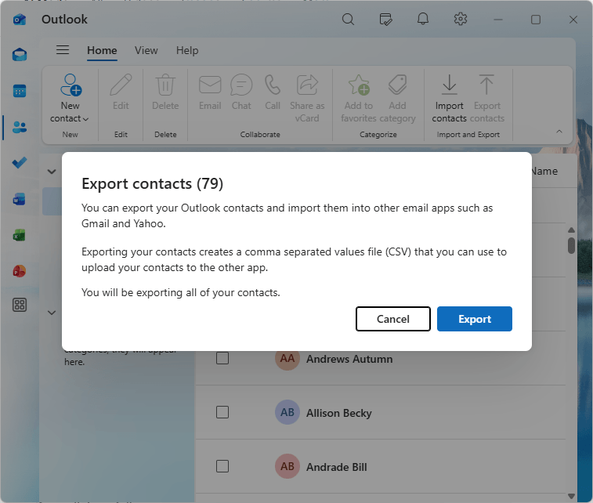Click the scrollbar down arrow

point(571,496)
